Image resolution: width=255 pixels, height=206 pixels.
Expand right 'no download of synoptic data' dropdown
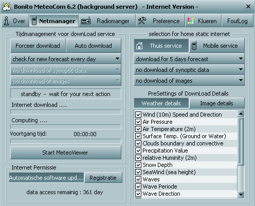(189, 70)
